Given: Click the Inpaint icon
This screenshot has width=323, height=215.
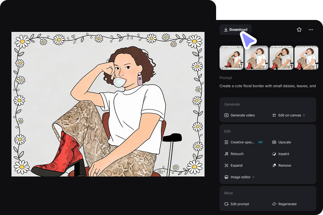Looking at the screenshot, I should pyautogui.click(x=274, y=154).
